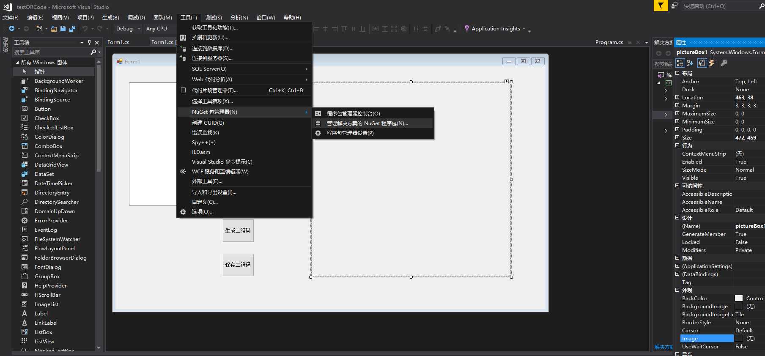This screenshot has width=765, height=356.
Task: Close the toolbox panel with X
Action: click(97, 42)
